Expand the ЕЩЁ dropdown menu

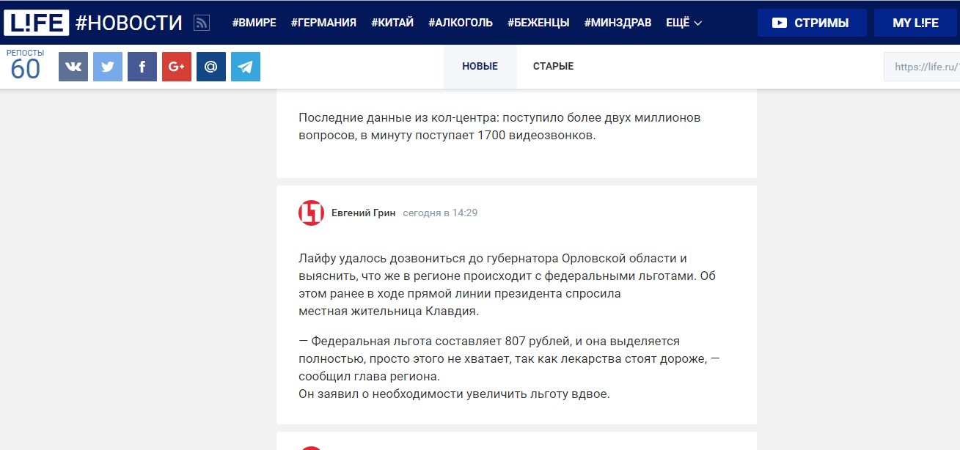684,23
